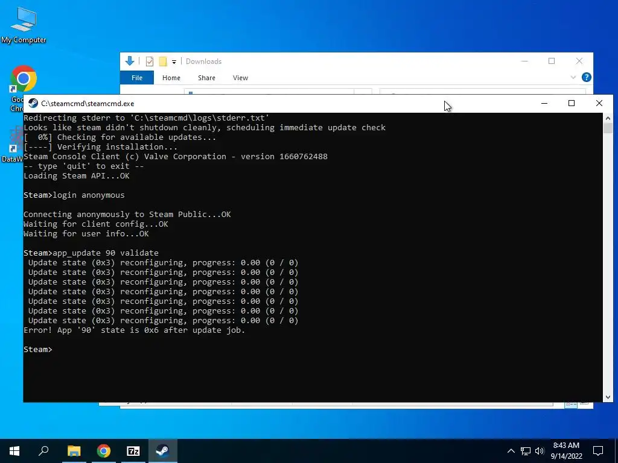
Task: Click the new folder icon in Downloads toolbar
Action: tap(162, 61)
